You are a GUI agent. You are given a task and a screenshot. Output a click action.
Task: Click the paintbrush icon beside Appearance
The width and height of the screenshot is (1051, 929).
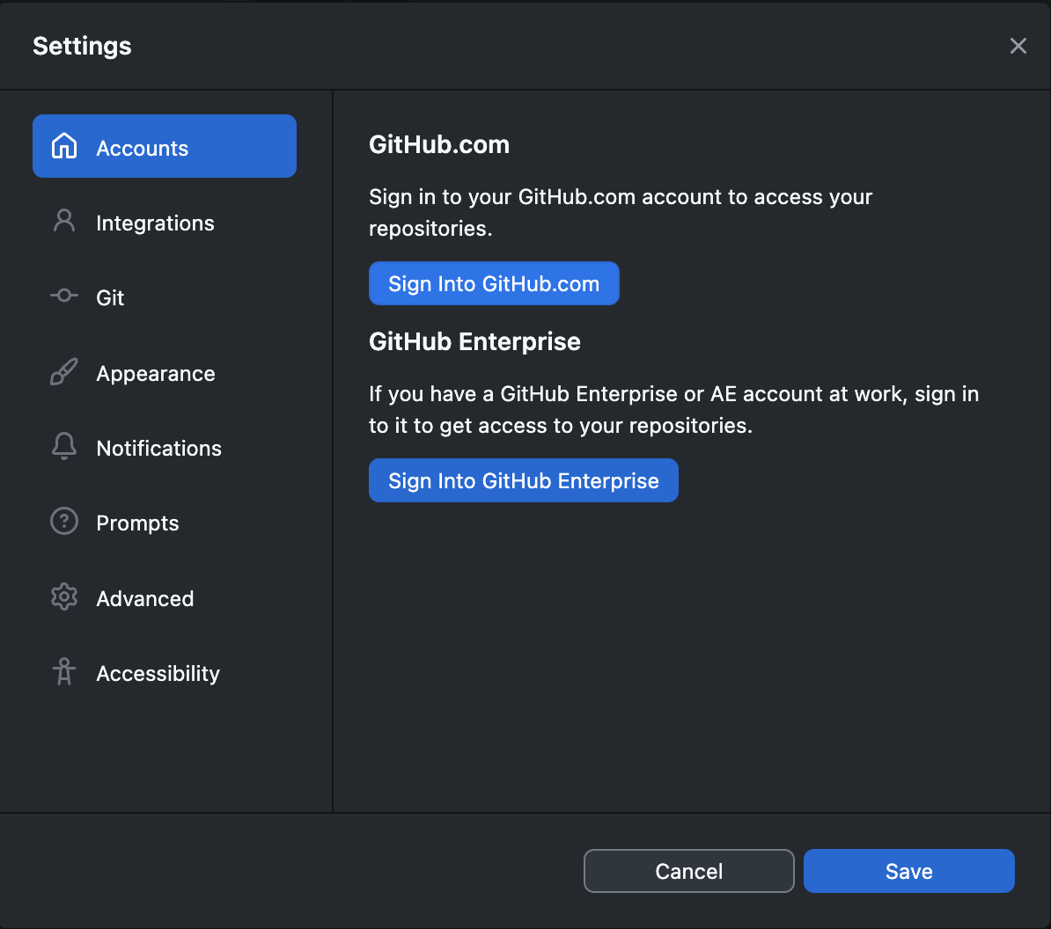tap(64, 371)
